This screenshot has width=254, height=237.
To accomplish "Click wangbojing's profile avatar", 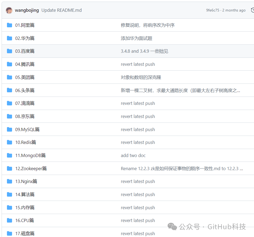I will [9, 10].
